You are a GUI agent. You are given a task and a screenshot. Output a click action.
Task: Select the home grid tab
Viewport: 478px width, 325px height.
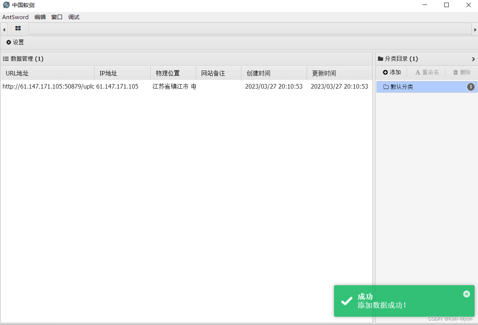pyautogui.click(x=18, y=29)
